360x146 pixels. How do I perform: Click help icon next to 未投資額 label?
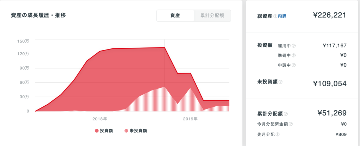click(x=281, y=82)
